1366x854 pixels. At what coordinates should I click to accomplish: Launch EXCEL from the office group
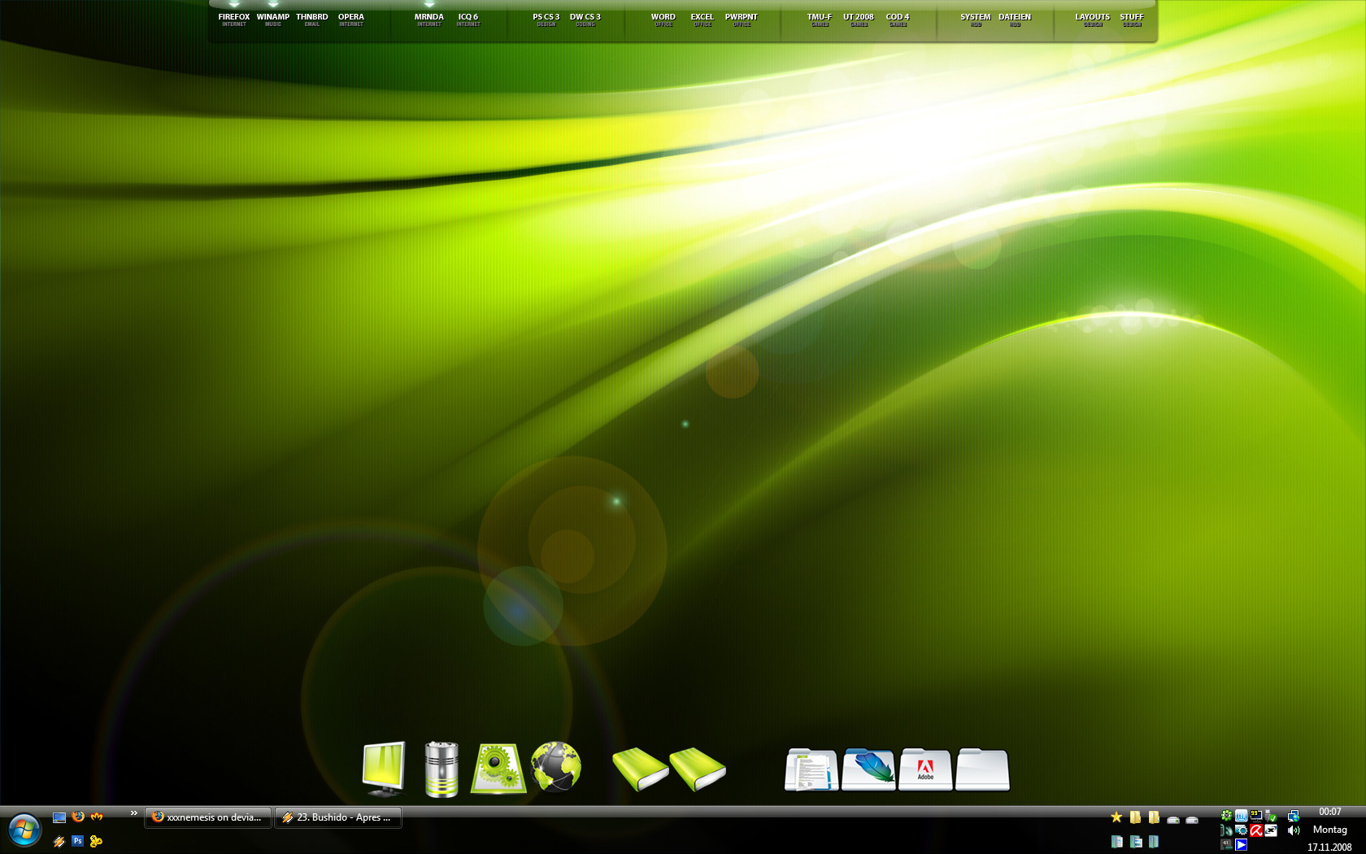tap(703, 20)
